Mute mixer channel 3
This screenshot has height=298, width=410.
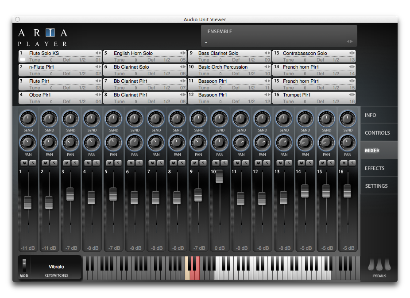click(x=67, y=163)
